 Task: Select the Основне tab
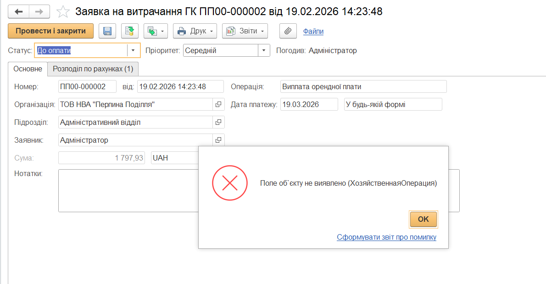(x=28, y=69)
